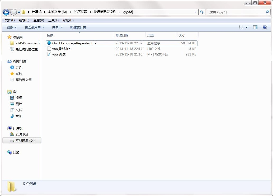Expand arrow after 计算机 in breadcrumb
The height and width of the screenshot is (196, 273).
tap(45, 12)
